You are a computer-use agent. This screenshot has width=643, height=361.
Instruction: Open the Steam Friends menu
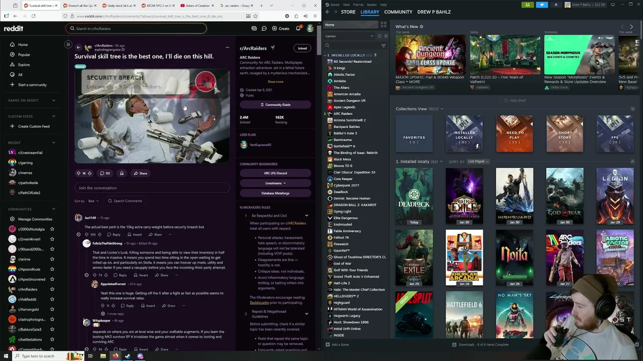(358, 5)
